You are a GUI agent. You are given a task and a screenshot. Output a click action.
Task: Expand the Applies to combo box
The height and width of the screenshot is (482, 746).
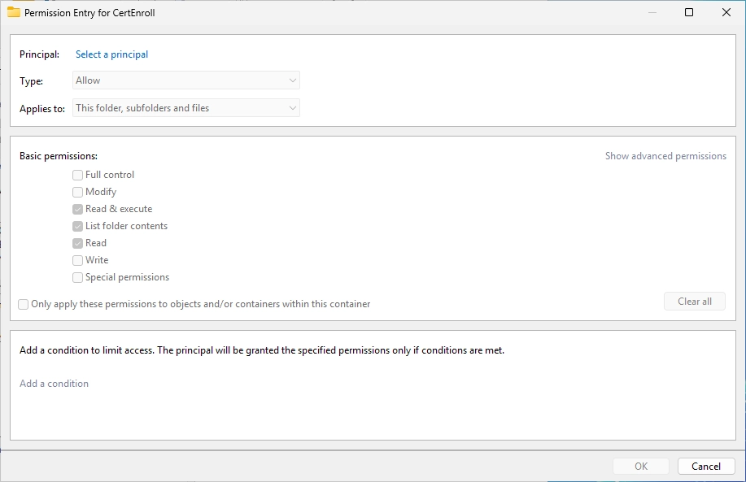pyautogui.click(x=186, y=108)
